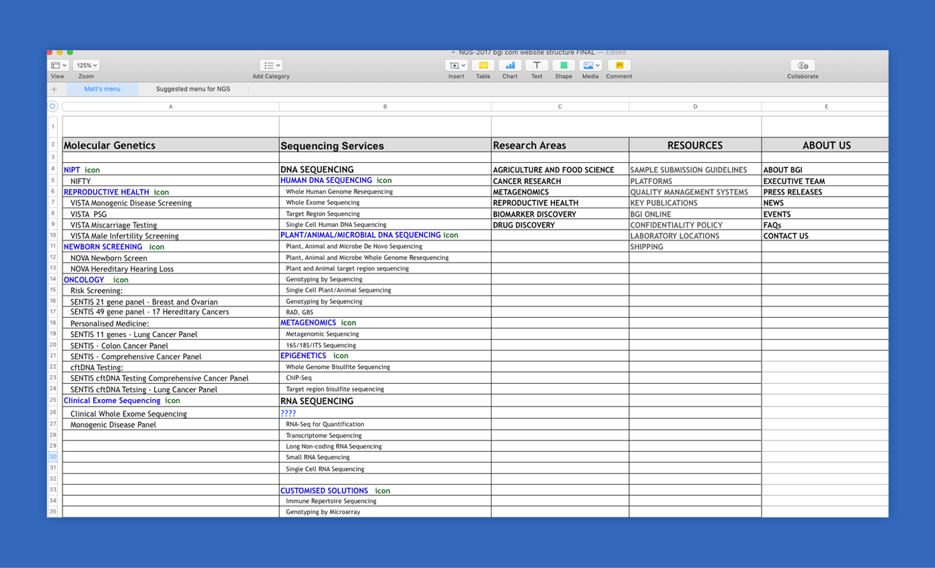Viewport: 935px width, 568px height.
Task: Select column C header
Action: click(560, 107)
